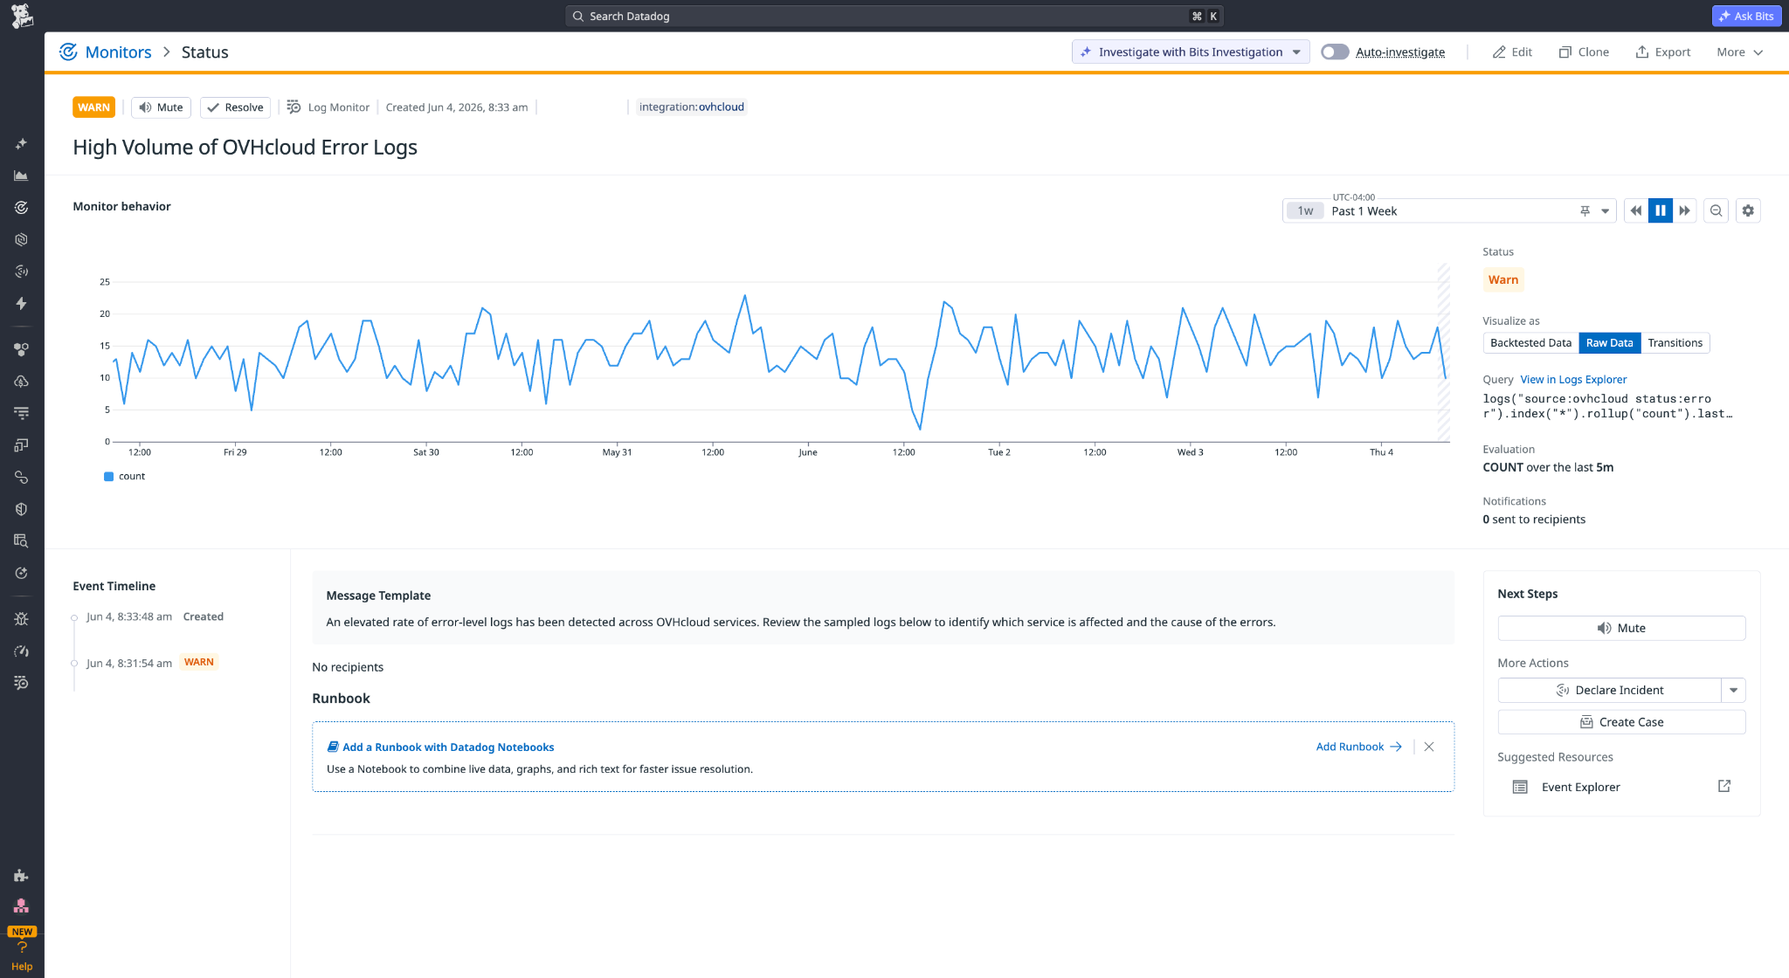Pause live graph updates
The height and width of the screenshot is (978, 1789).
tap(1661, 210)
